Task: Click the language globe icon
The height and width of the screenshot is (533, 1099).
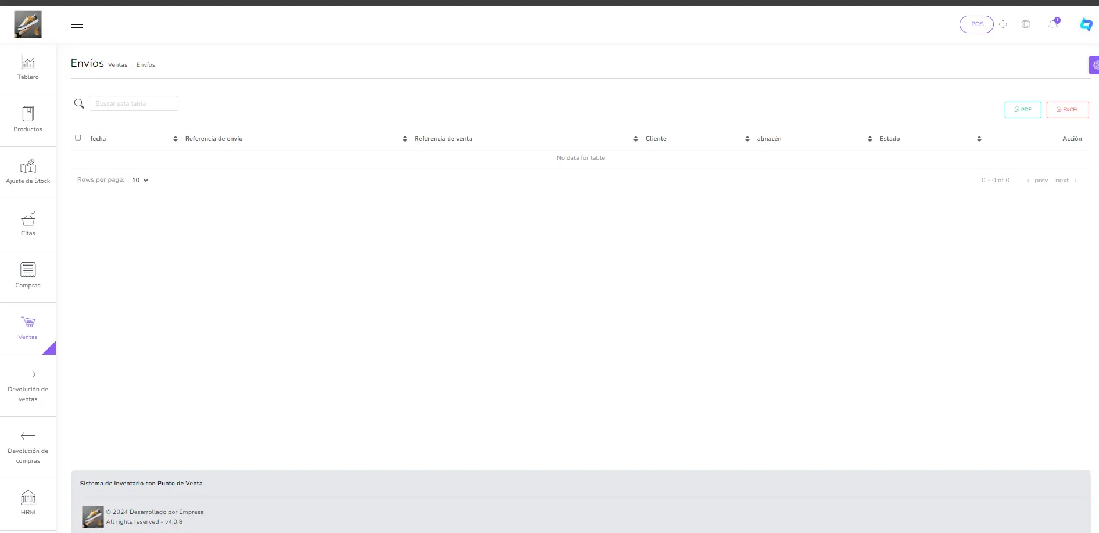Action: 1026,24
